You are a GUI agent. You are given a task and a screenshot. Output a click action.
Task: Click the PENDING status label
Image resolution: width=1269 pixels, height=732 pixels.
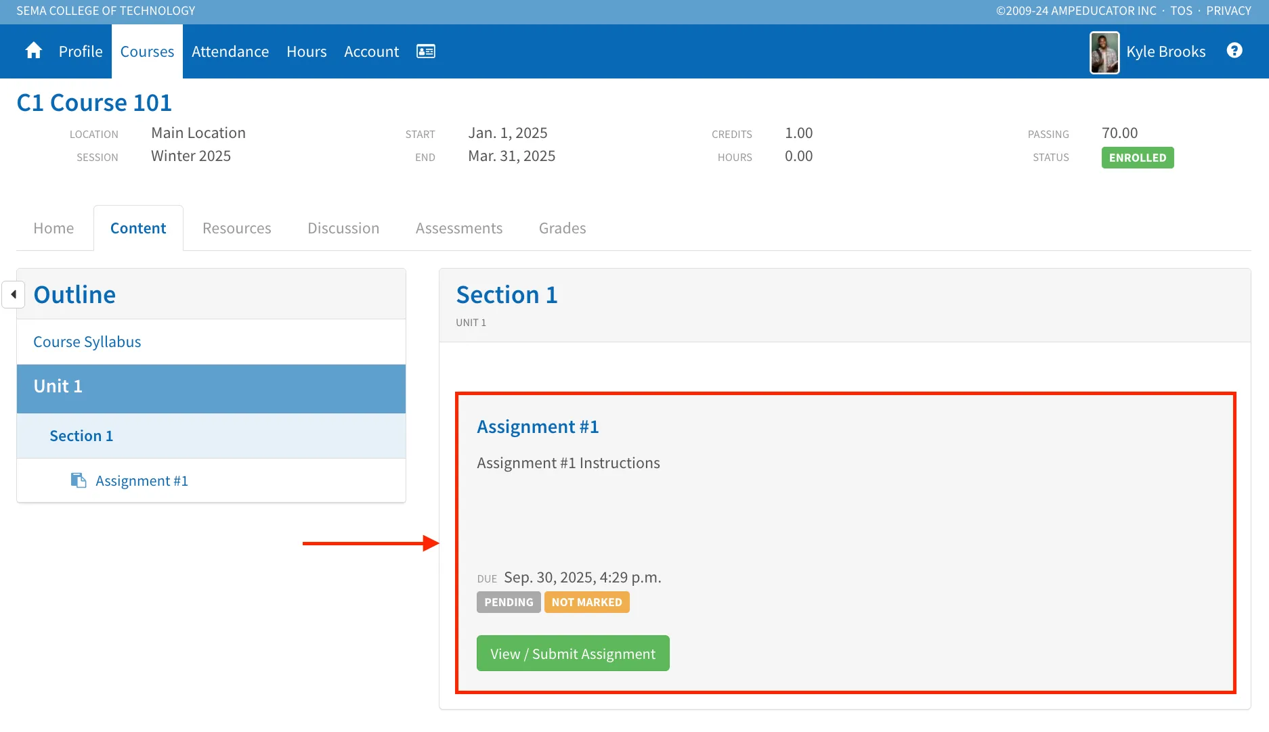click(x=509, y=602)
